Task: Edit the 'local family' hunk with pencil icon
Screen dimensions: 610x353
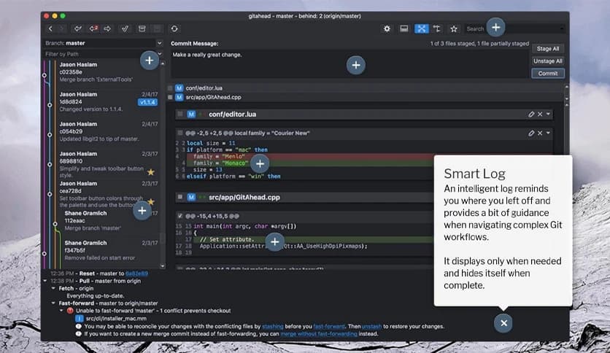Action: tap(531, 133)
